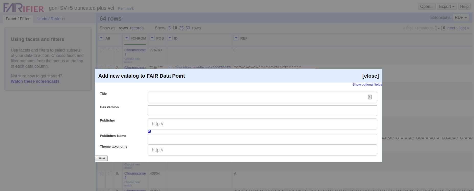Click POS value 776769

point(156,50)
